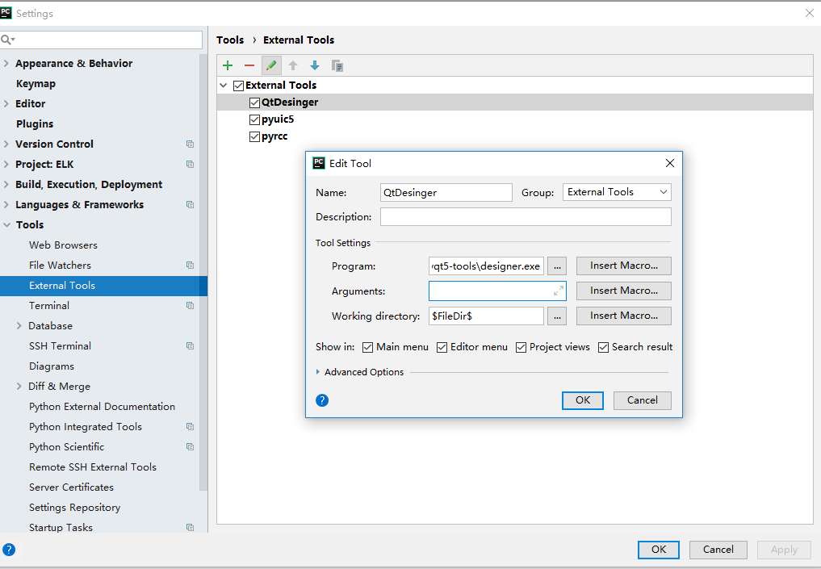Expand the Editor settings node

point(6,103)
